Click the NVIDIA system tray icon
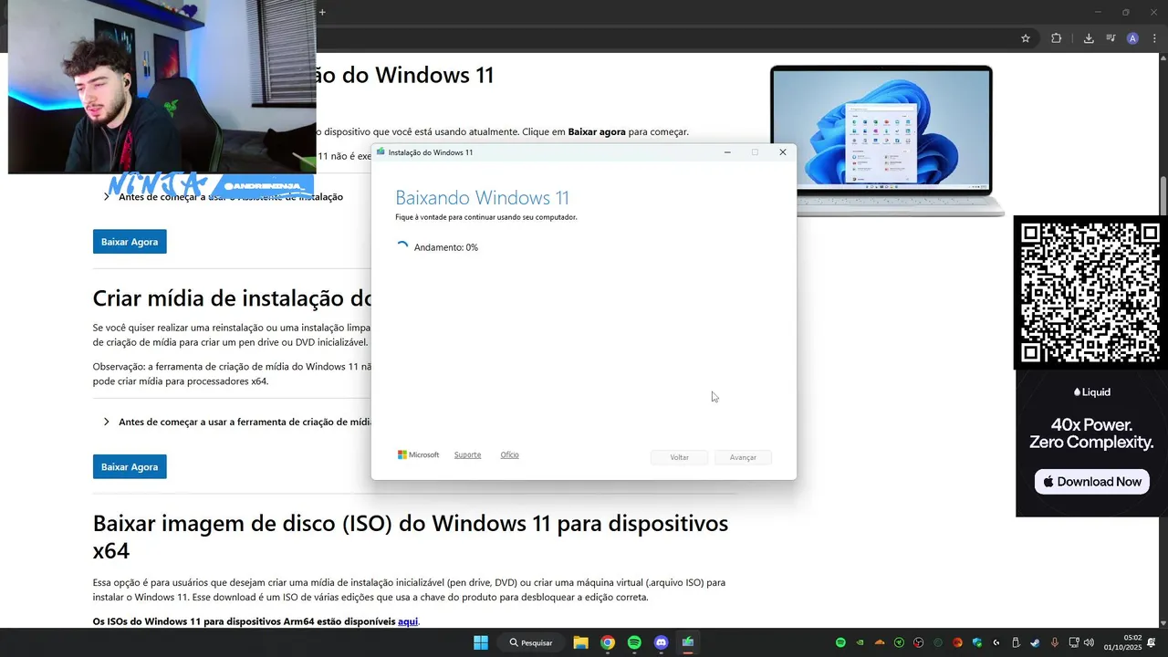 tap(860, 642)
